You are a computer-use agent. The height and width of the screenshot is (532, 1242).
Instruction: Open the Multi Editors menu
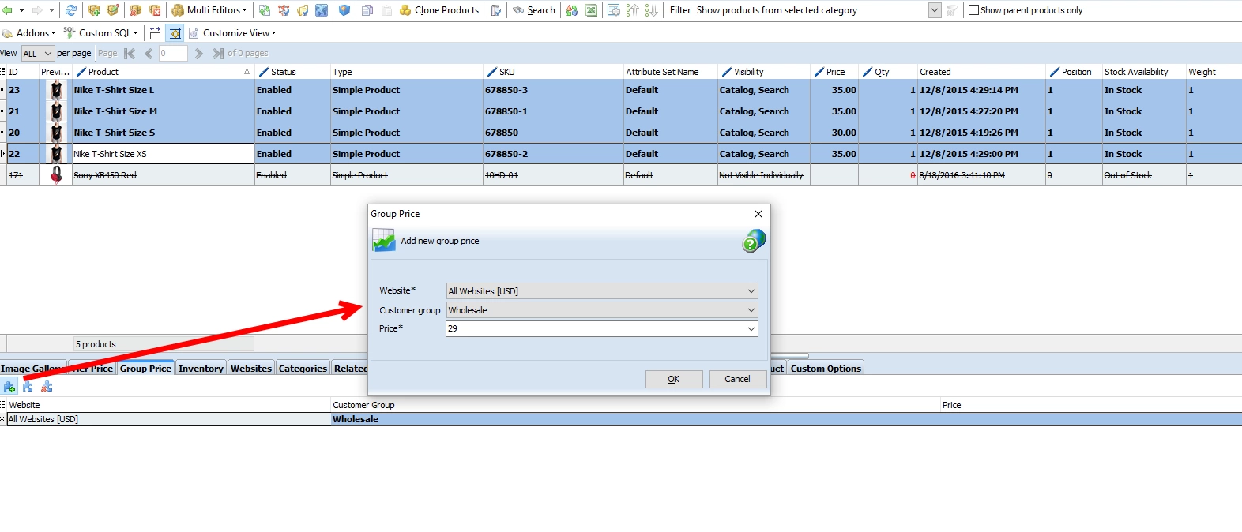pyautogui.click(x=209, y=10)
